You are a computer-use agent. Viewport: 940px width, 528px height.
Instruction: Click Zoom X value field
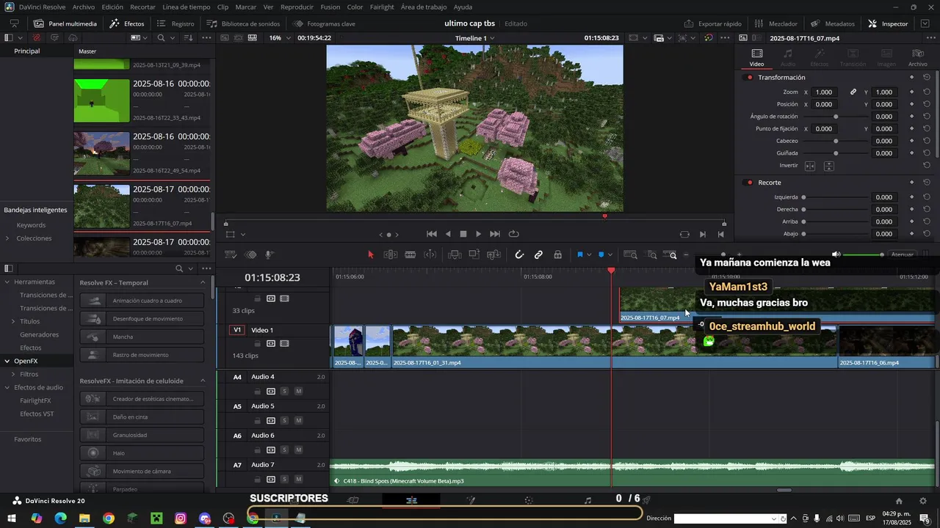(x=825, y=92)
